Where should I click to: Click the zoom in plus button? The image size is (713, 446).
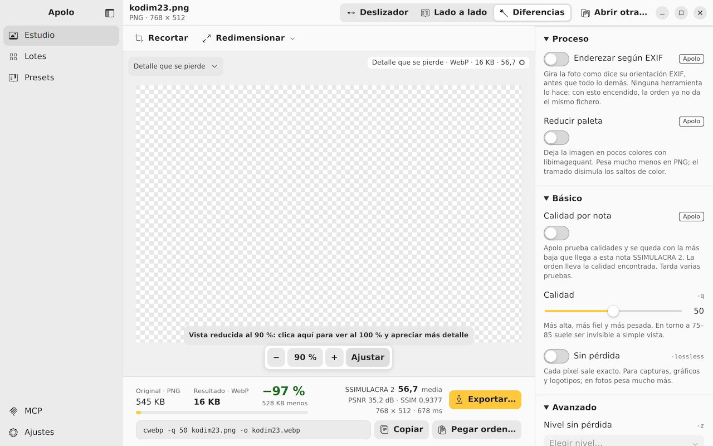pyautogui.click(x=334, y=357)
